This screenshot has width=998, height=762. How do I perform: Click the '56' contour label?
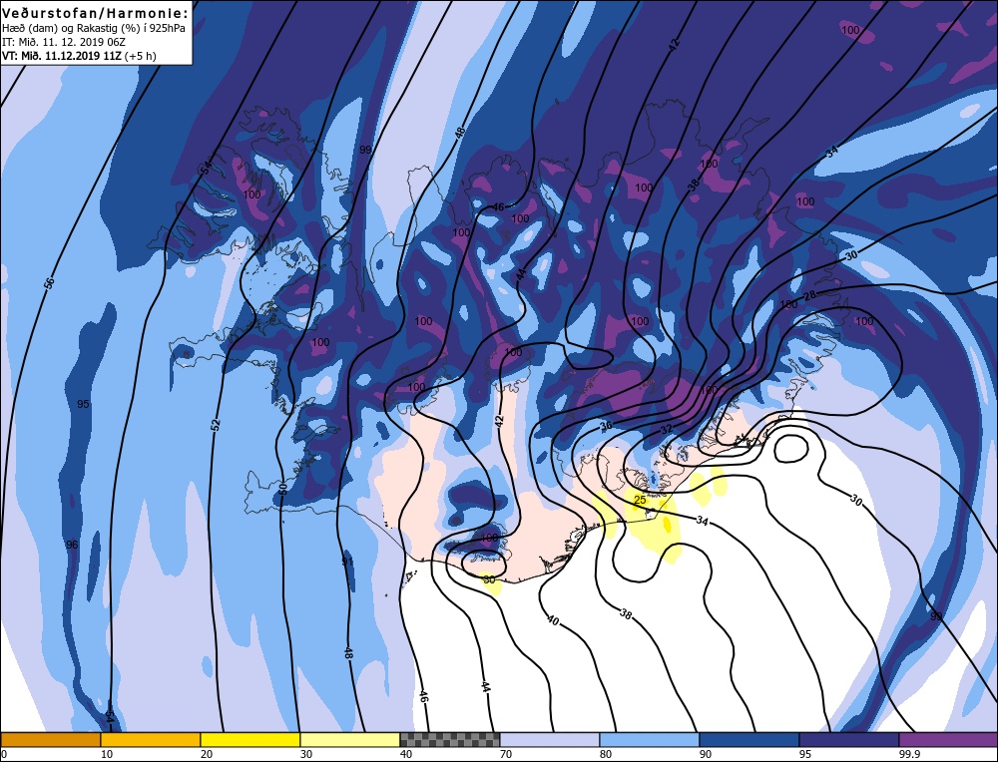(50, 284)
